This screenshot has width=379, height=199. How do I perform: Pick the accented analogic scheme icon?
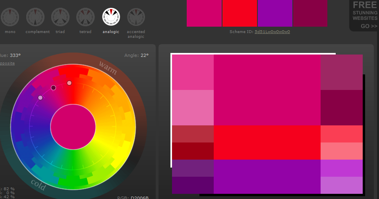[136, 17]
